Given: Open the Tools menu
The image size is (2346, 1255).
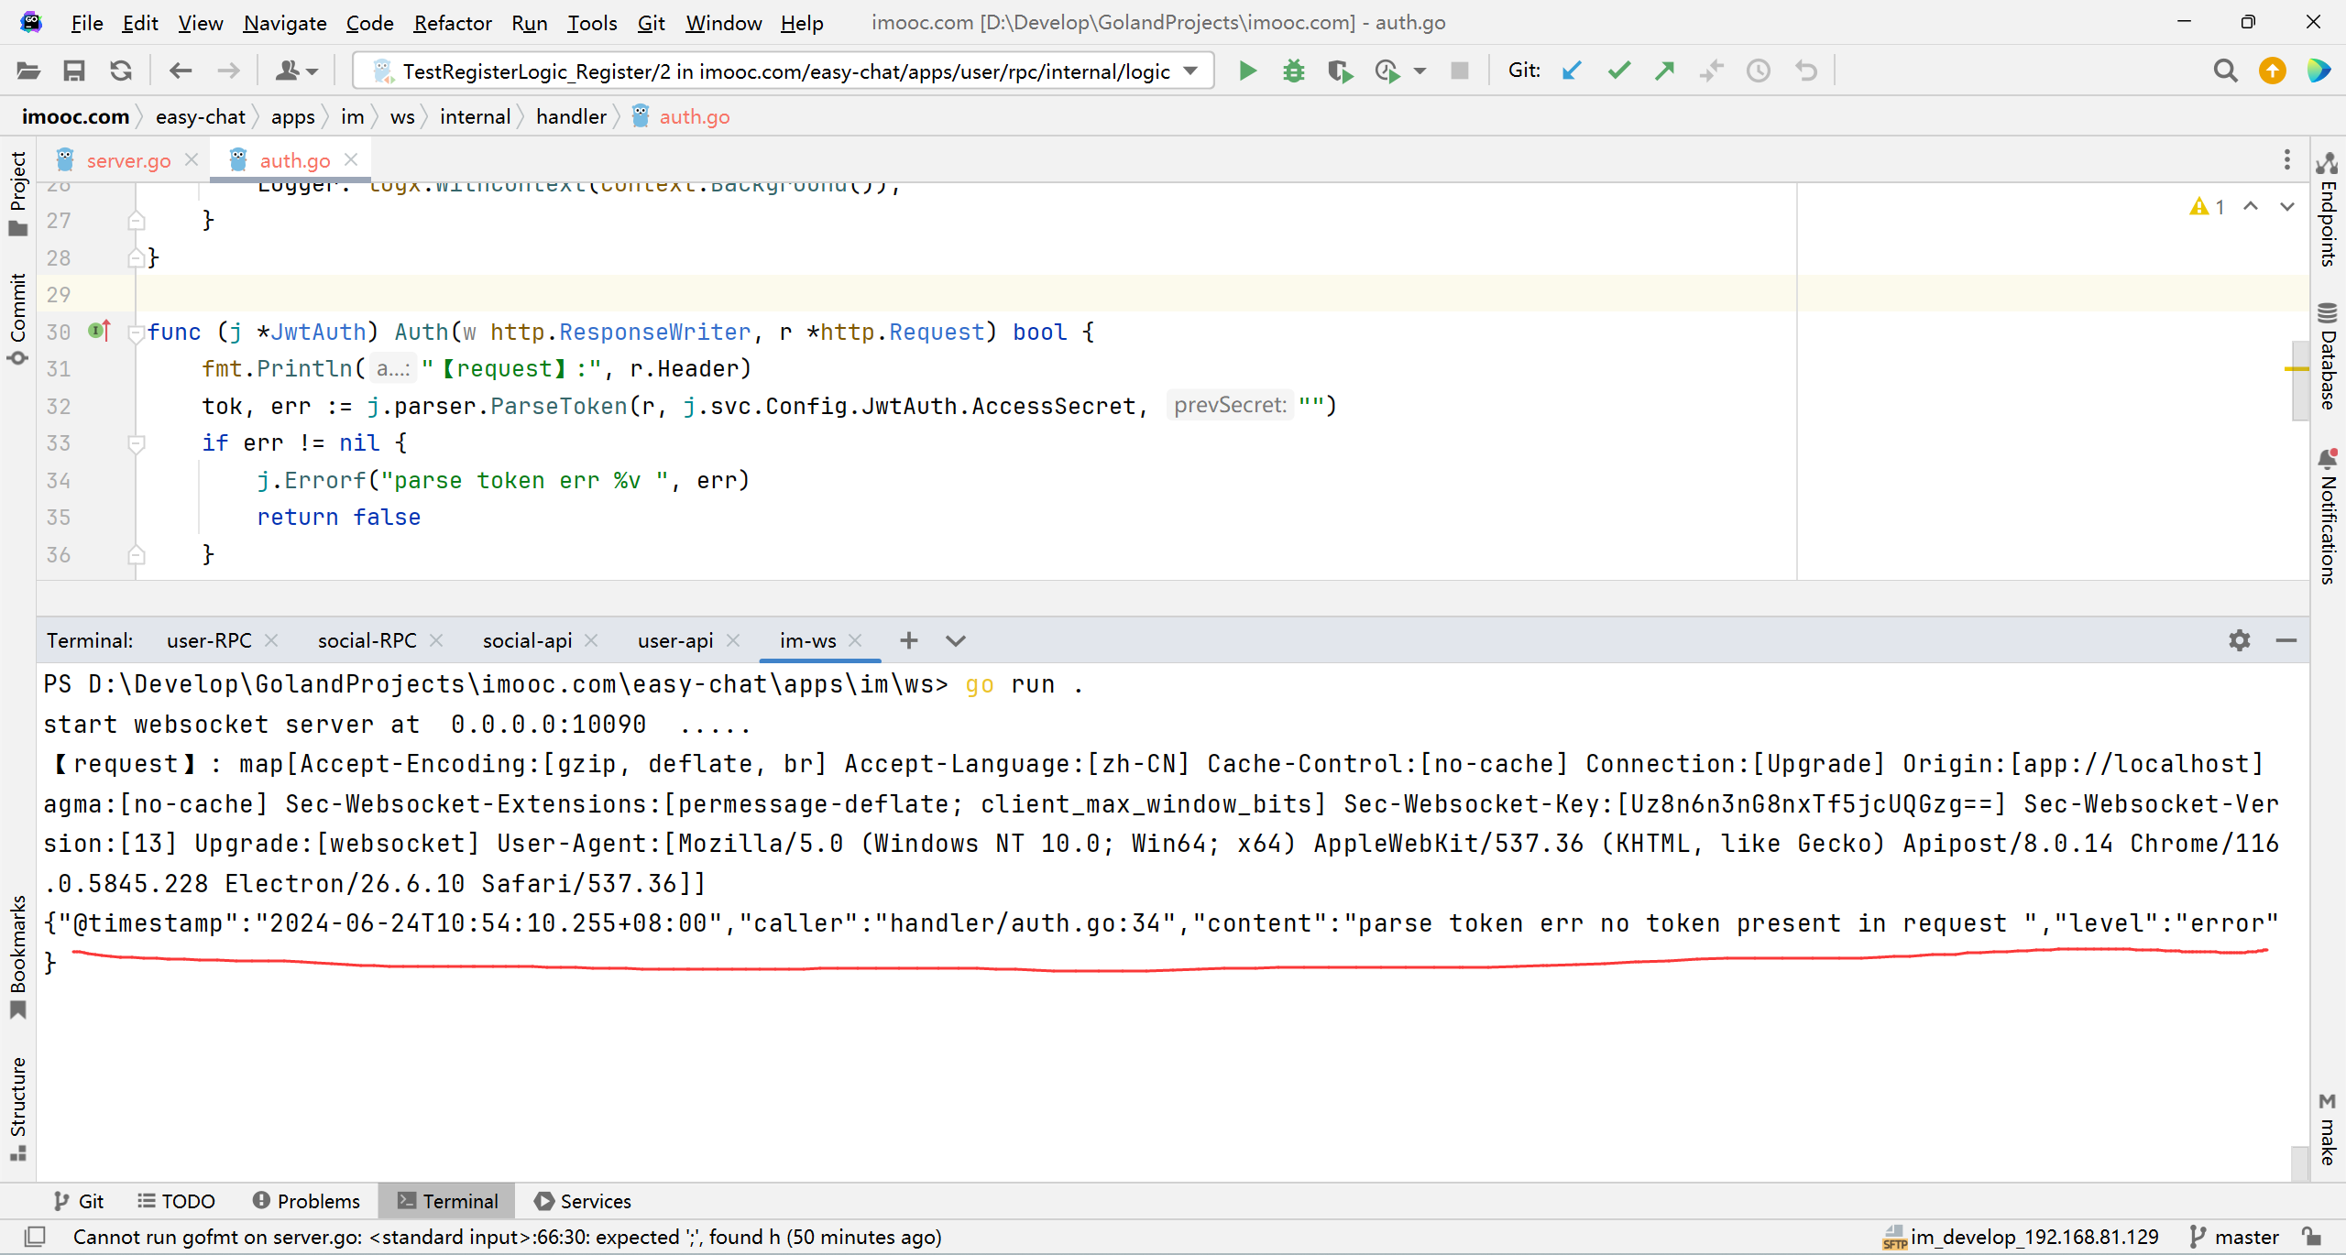Looking at the screenshot, I should [x=592, y=23].
